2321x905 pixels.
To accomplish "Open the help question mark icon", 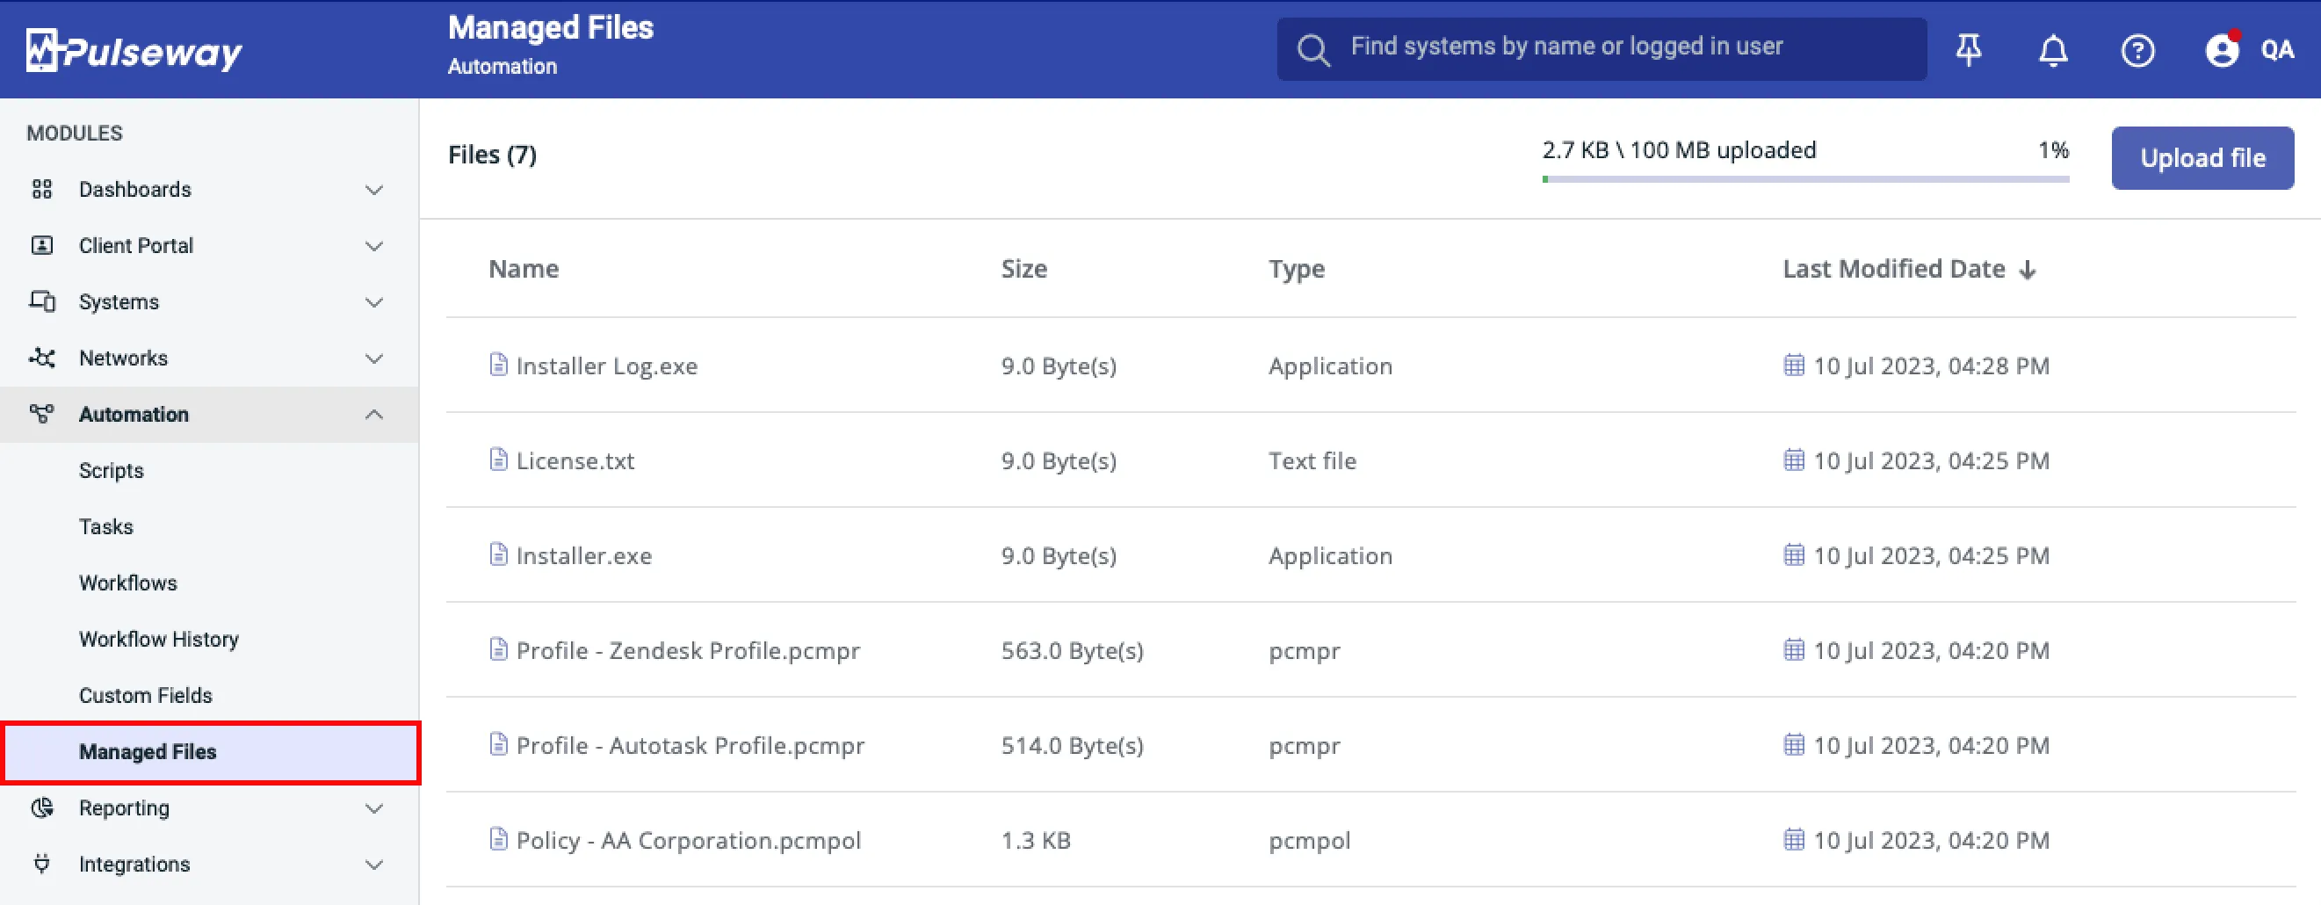I will pos(2137,50).
